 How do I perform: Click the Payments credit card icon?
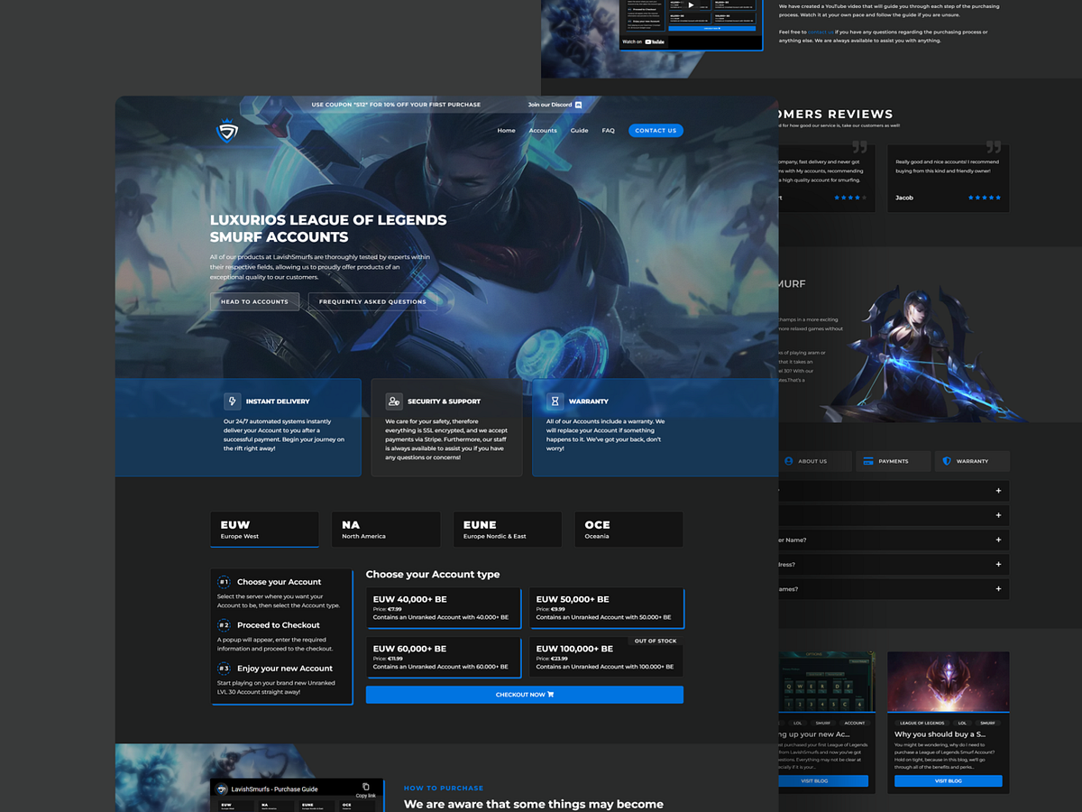(x=867, y=461)
